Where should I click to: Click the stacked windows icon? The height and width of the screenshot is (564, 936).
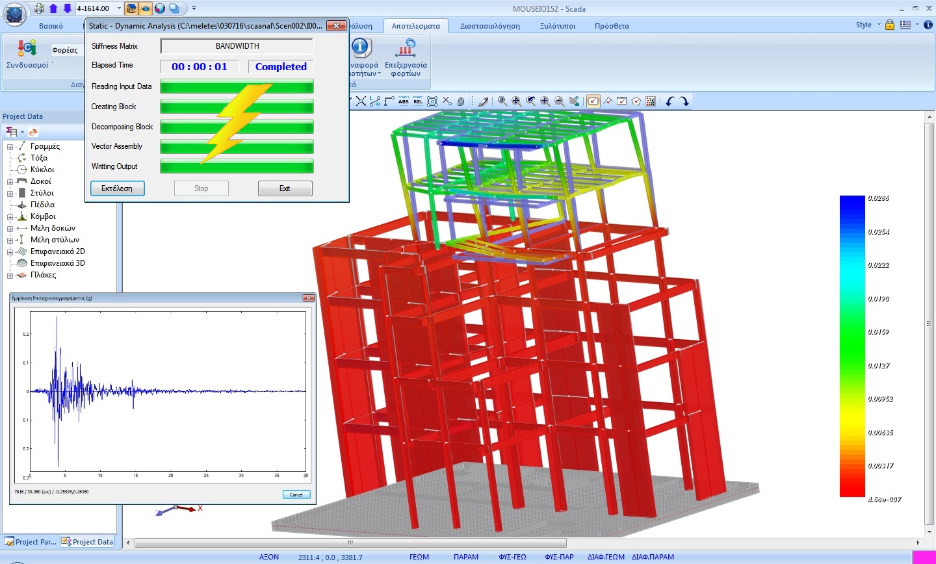[174, 8]
